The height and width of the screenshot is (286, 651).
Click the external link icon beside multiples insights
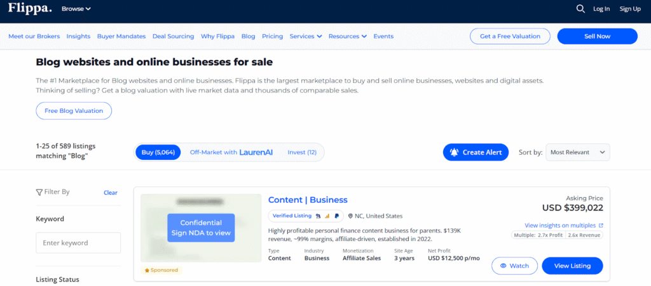click(601, 225)
